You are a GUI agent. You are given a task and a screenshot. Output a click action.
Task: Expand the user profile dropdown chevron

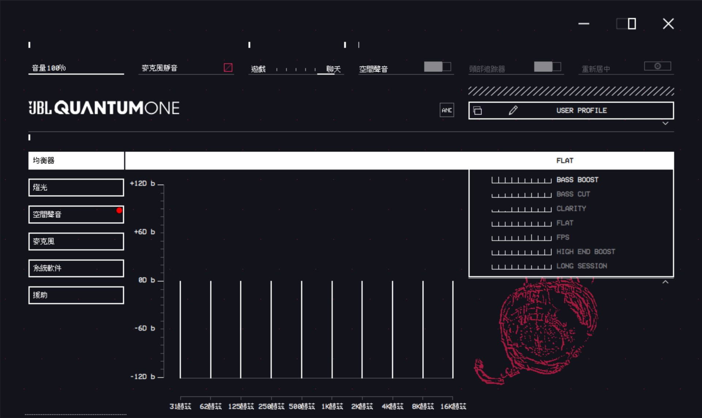pos(665,123)
